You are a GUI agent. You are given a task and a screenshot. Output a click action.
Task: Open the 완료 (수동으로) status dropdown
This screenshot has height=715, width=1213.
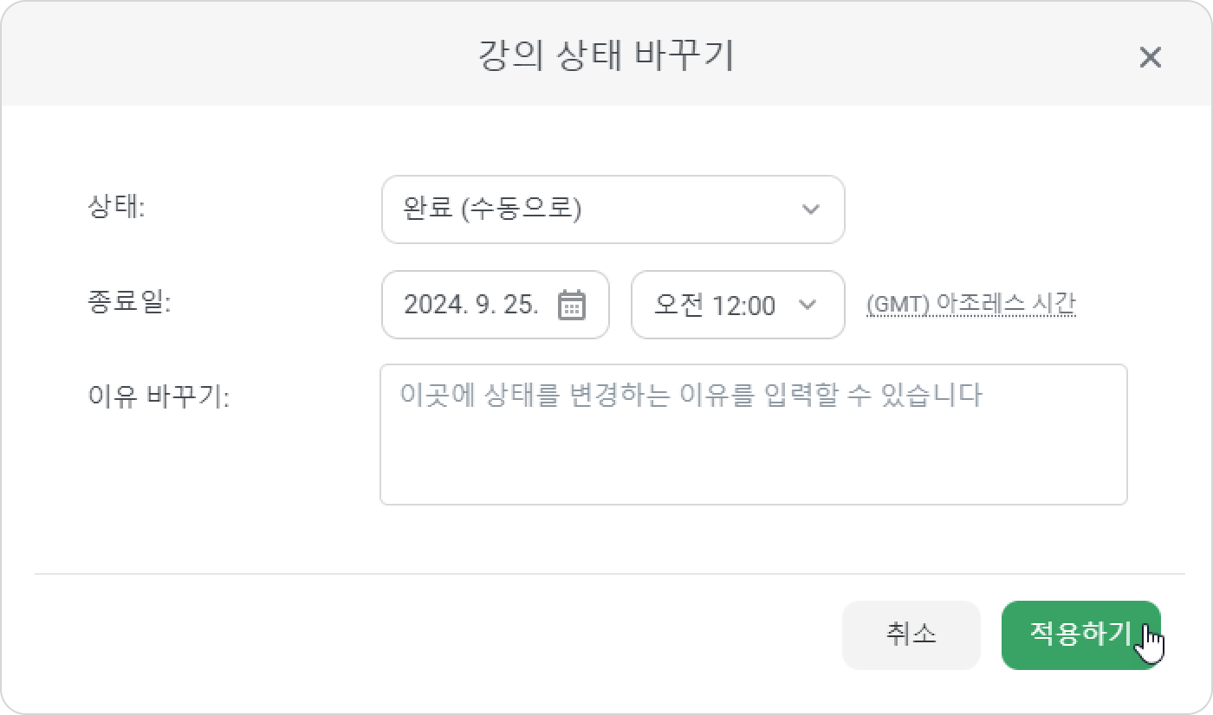point(613,209)
